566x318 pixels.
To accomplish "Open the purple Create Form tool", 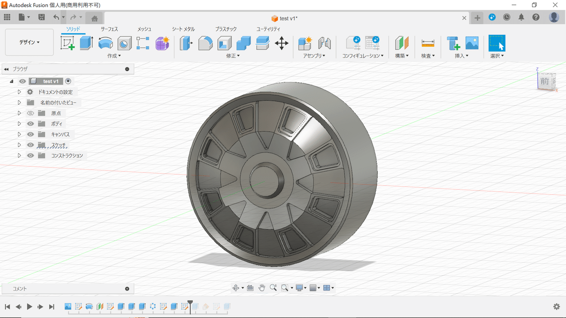I will pyautogui.click(x=162, y=43).
